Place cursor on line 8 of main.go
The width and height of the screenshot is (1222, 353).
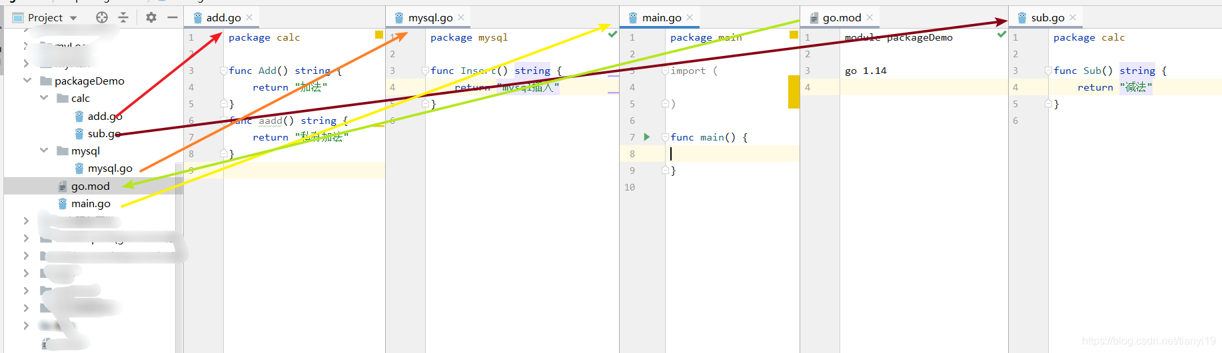coord(732,154)
